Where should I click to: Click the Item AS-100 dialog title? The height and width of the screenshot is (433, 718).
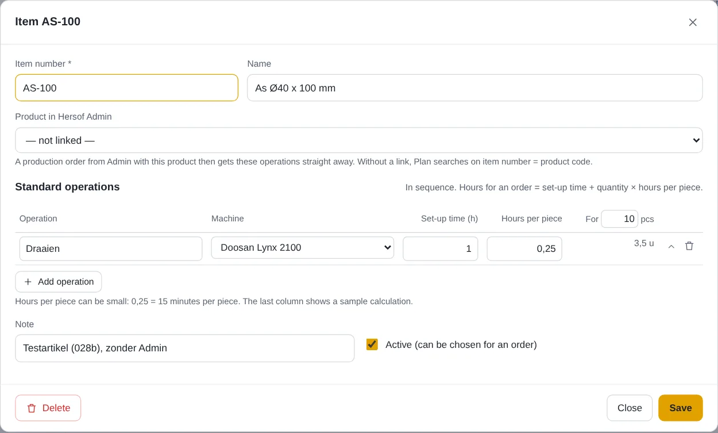[x=48, y=22]
